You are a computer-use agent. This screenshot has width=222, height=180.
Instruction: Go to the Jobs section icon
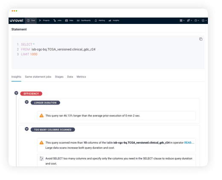(x=55, y=21)
